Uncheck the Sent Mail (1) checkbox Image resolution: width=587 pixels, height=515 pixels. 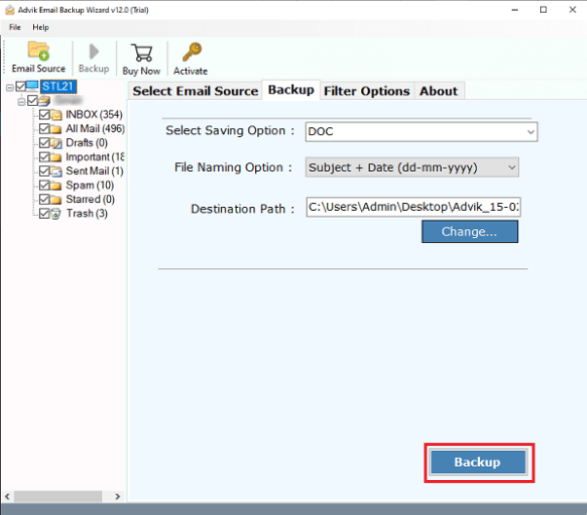tap(44, 171)
